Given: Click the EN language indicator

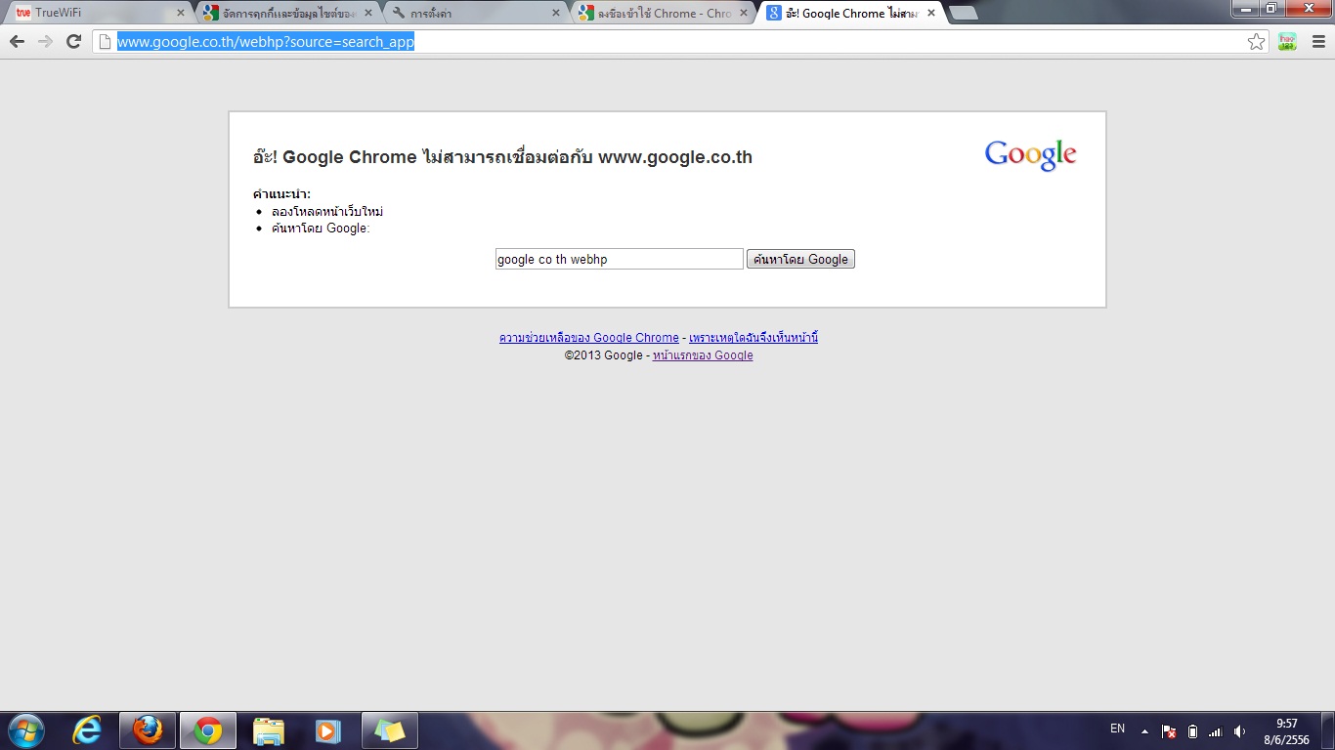Looking at the screenshot, I should (x=1117, y=729).
